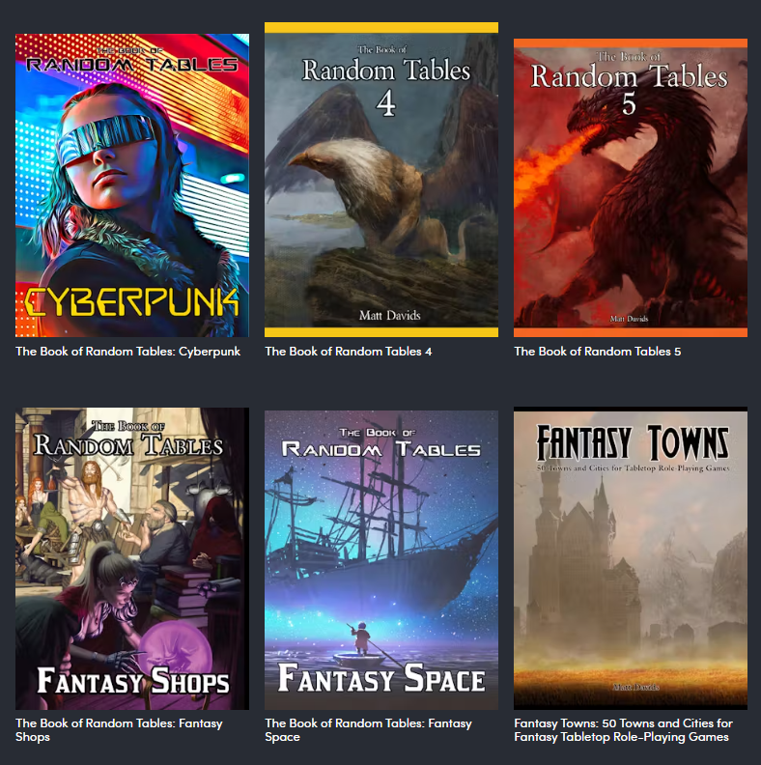Click the purple crystal ball on Shops cover
761x765 pixels.
(x=176, y=654)
